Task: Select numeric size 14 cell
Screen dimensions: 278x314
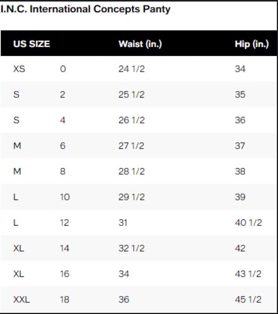Action: pyautogui.click(x=65, y=248)
